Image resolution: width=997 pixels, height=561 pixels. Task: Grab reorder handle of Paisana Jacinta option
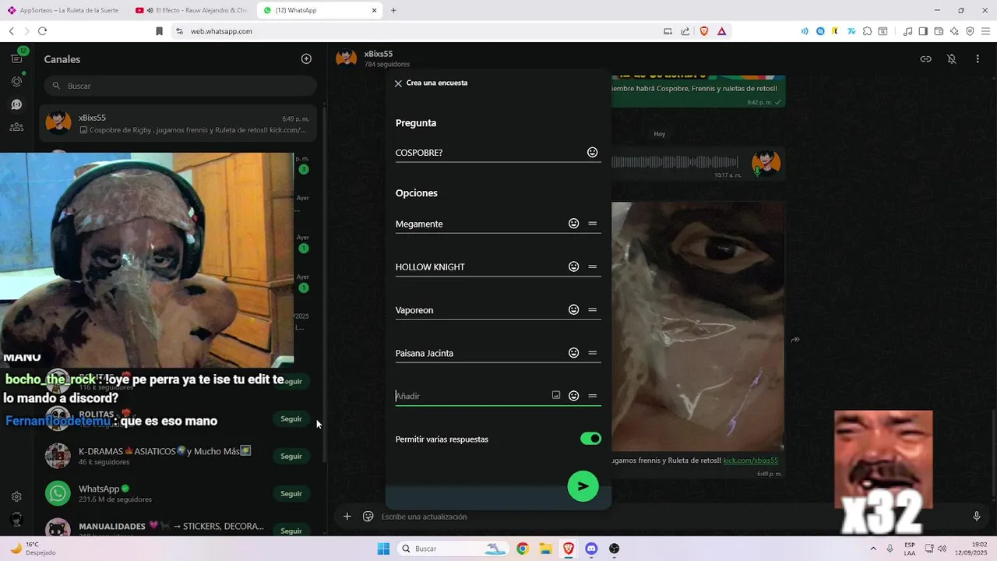[x=593, y=353]
